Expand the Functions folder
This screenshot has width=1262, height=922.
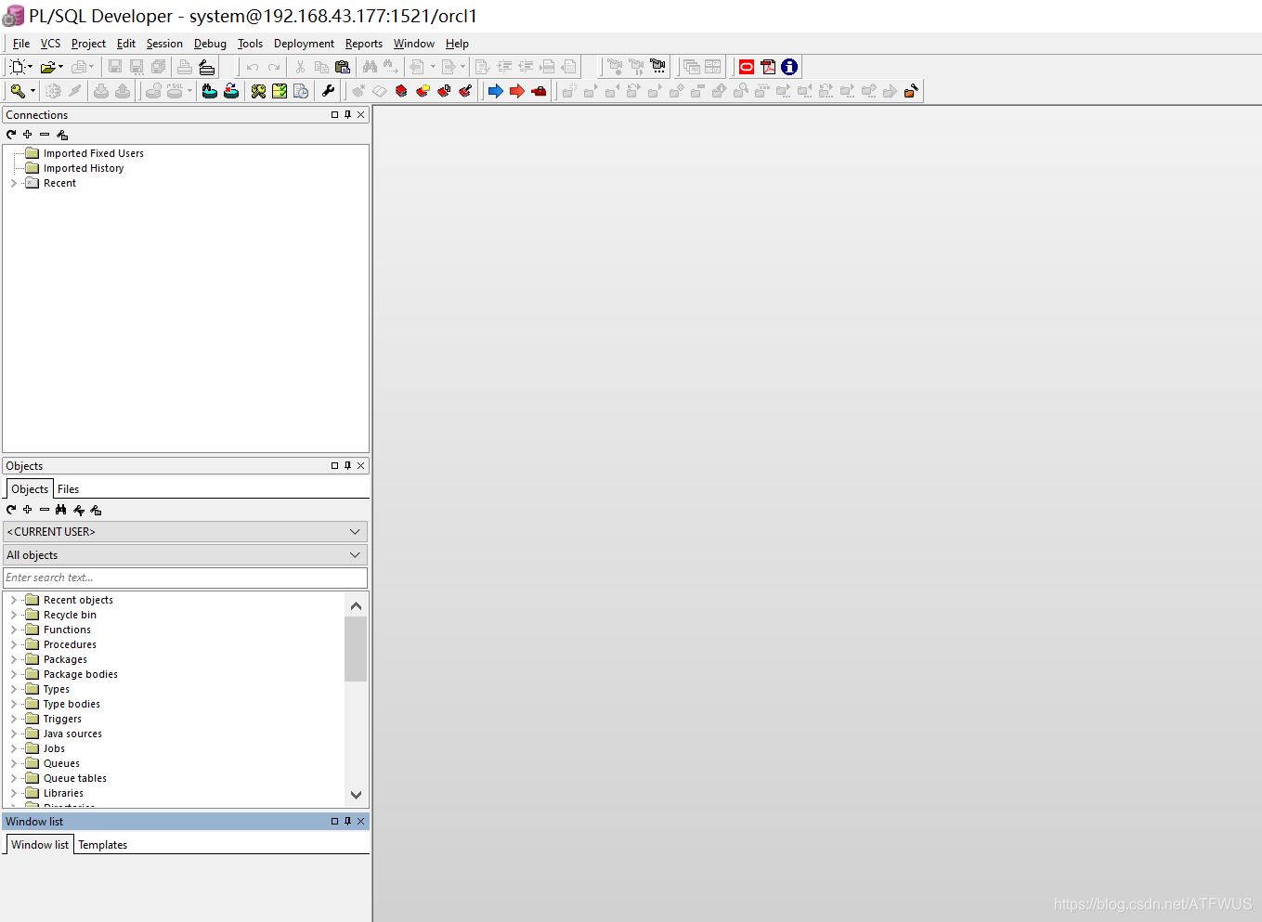point(13,630)
